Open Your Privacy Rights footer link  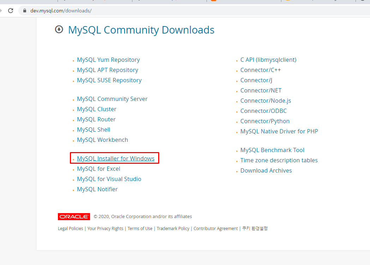[x=105, y=228]
